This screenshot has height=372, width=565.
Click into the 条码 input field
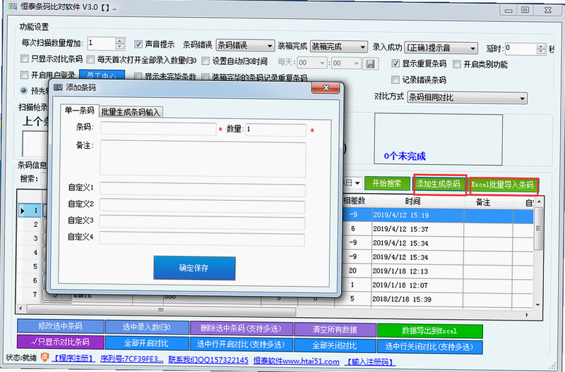[158, 129]
